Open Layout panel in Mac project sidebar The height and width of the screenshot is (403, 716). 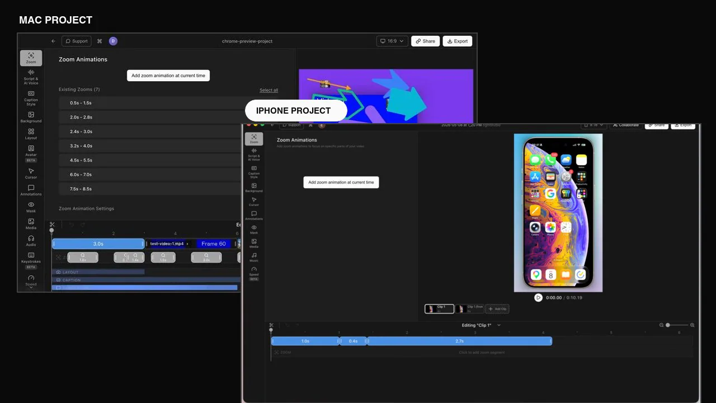31,134
